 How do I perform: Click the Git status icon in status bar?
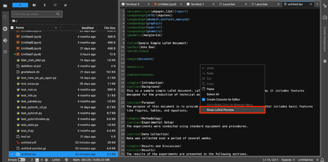pos(67,160)
